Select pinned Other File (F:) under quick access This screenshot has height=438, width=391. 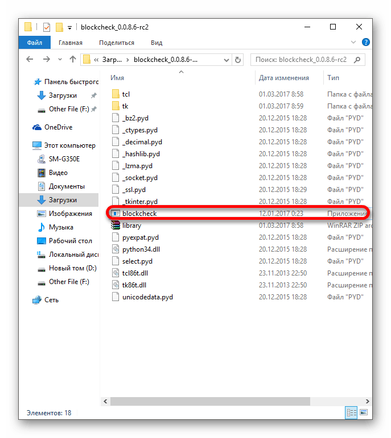pyautogui.click(x=69, y=109)
